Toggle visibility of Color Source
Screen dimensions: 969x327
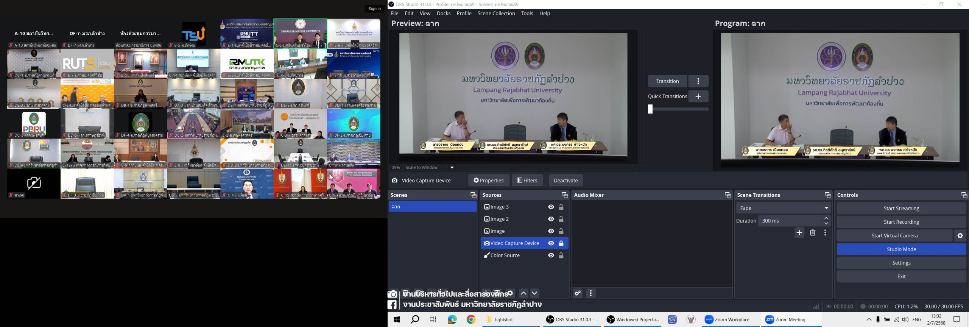[551, 255]
